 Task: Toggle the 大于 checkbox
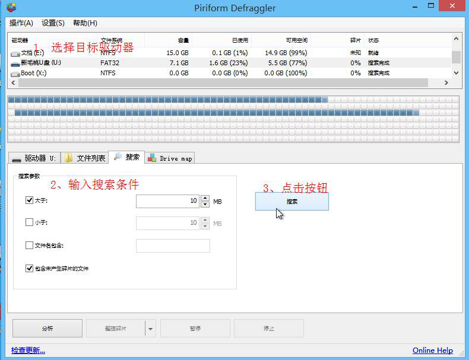(29, 200)
